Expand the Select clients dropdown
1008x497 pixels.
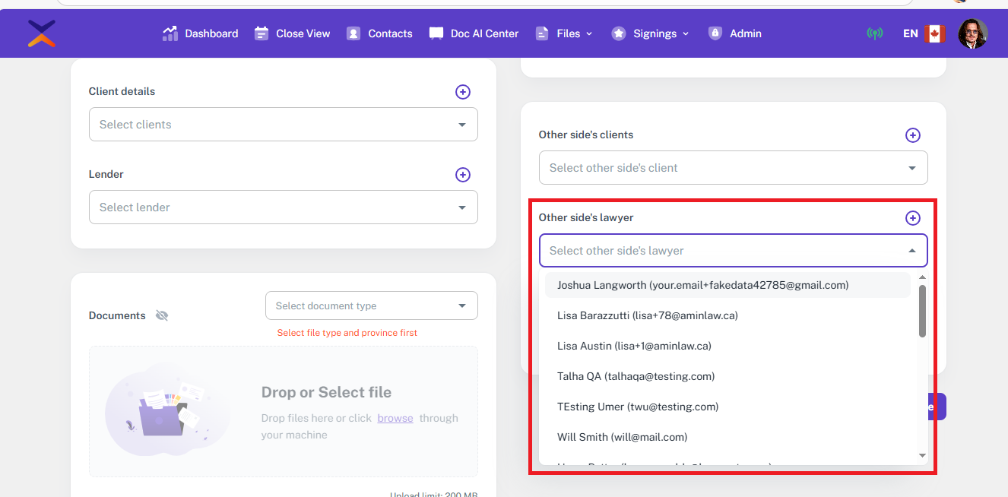283,125
